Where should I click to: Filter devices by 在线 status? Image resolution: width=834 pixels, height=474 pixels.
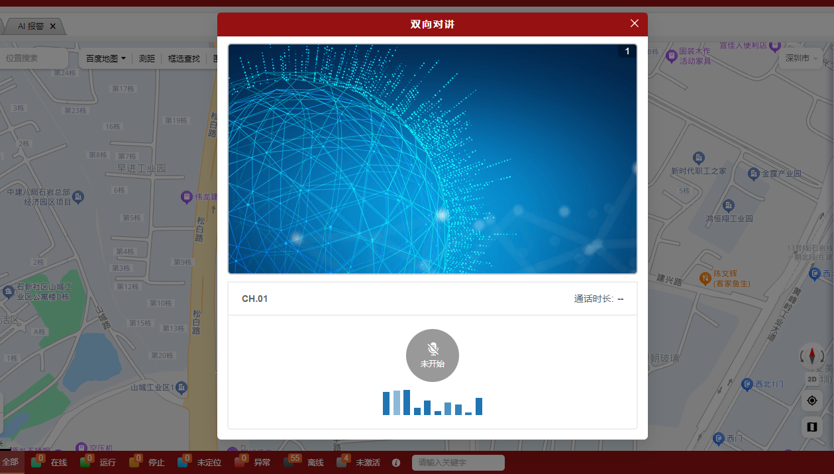point(58,463)
